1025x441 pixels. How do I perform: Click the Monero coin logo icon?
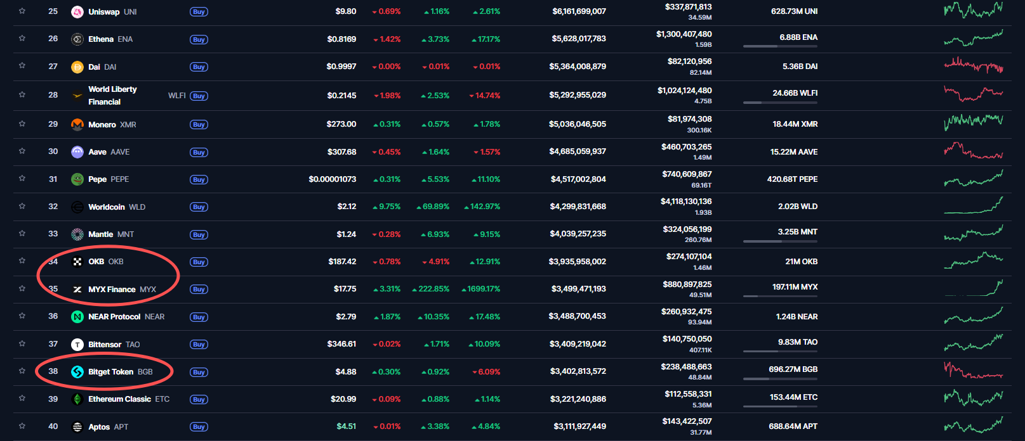77,125
